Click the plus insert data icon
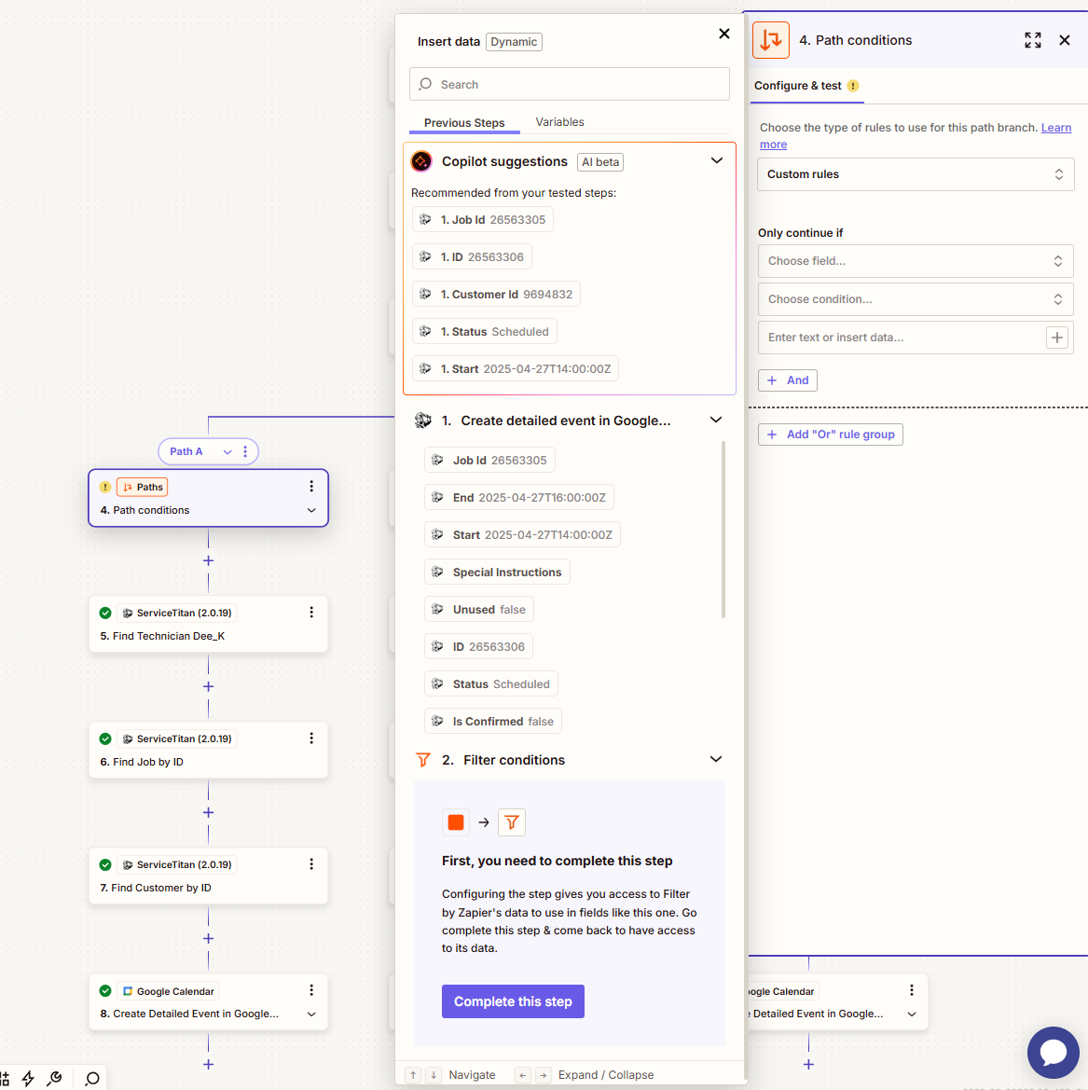The width and height of the screenshot is (1088, 1090). pos(1056,338)
